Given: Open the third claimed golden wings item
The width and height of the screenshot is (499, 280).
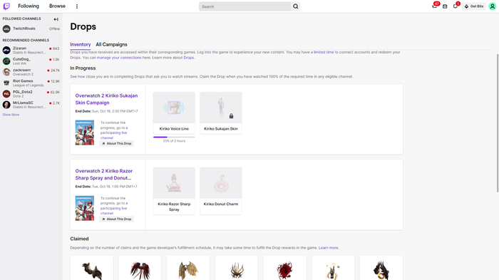Looking at the screenshot, I should tap(188, 268).
